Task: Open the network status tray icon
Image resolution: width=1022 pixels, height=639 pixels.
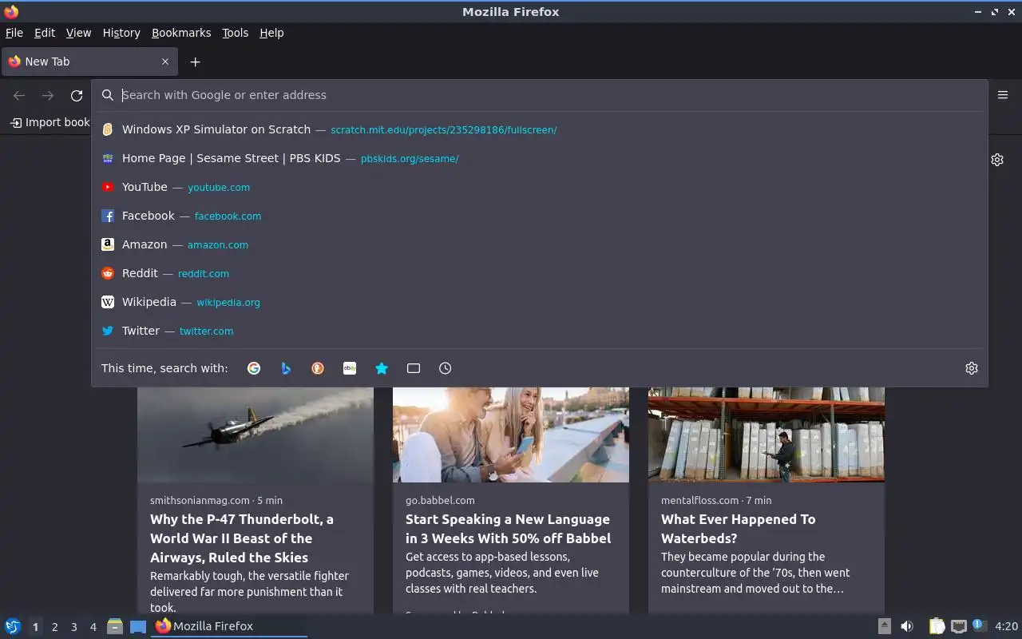Action: point(959,626)
